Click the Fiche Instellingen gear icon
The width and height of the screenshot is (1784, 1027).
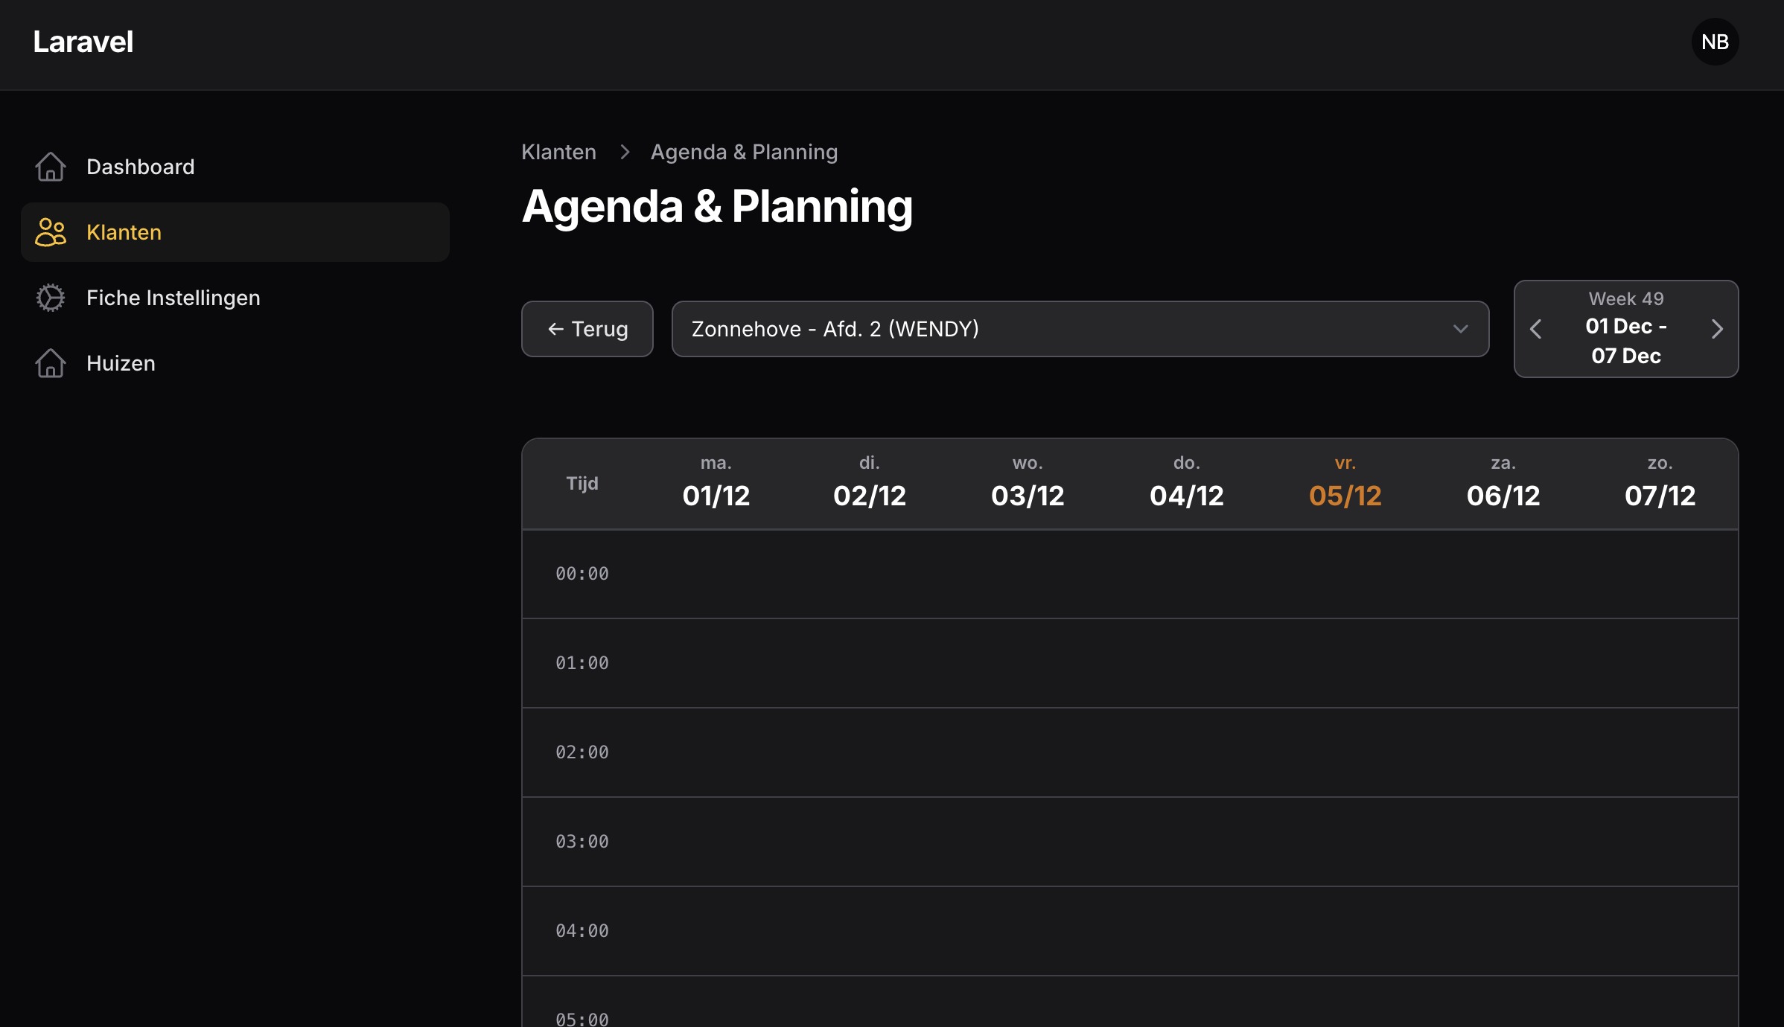tap(50, 298)
